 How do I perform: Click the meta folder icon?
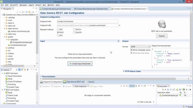(x=7, y=56)
